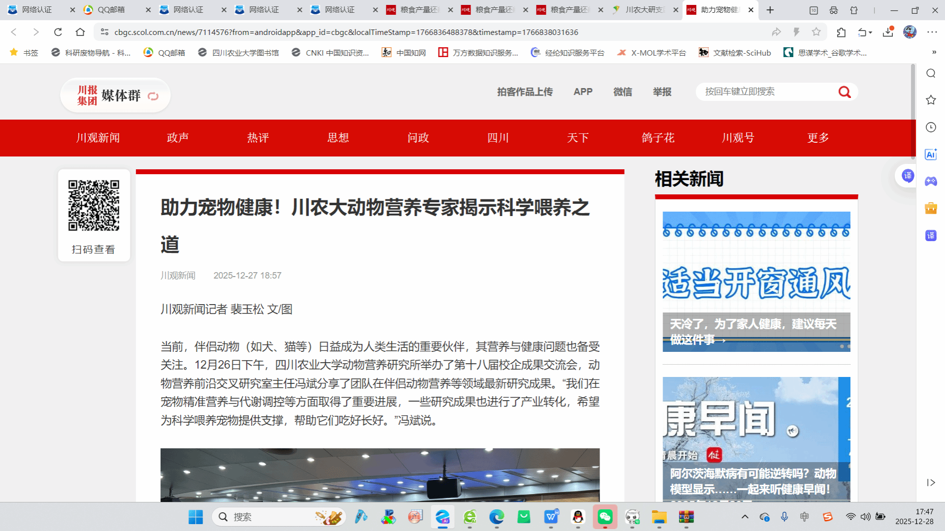Image resolution: width=945 pixels, height=531 pixels.
Task: Bookmark this page with star icon
Action: (x=816, y=32)
